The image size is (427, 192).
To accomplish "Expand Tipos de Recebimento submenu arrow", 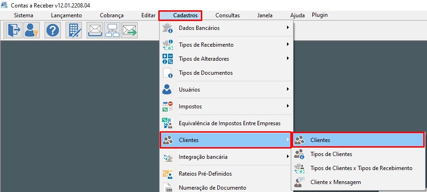I will click(x=287, y=44).
